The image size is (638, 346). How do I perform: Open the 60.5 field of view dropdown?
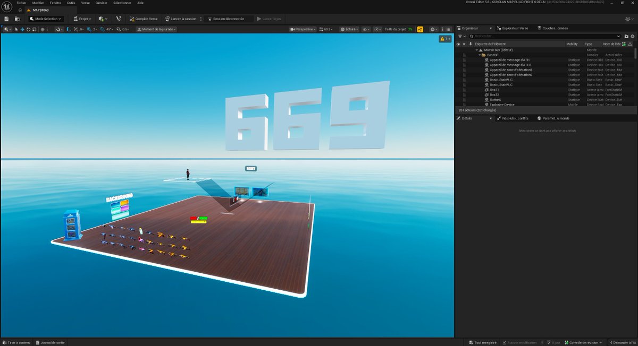click(x=327, y=29)
